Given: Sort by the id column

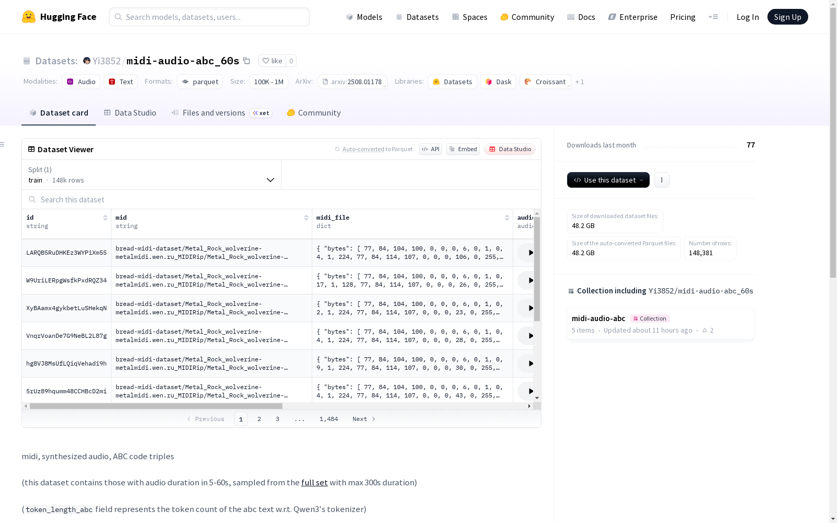Looking at the screenshot, I should (x=105, y=218).
